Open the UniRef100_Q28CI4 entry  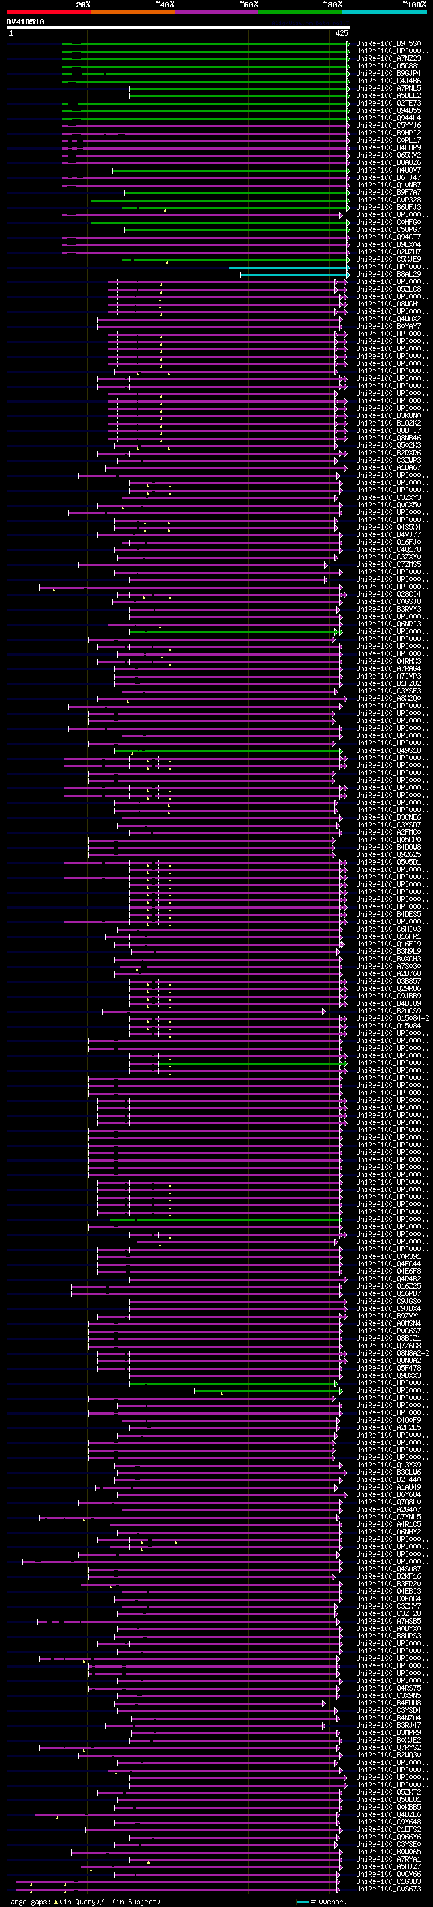(x=388, y=594)
